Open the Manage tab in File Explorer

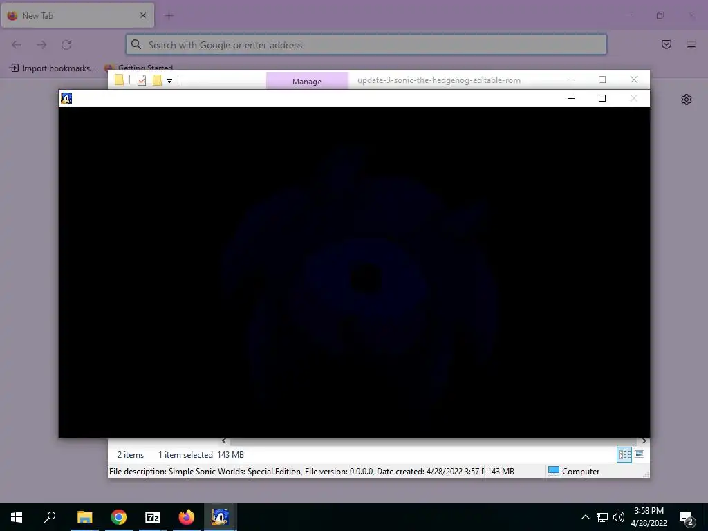(307, 82)
